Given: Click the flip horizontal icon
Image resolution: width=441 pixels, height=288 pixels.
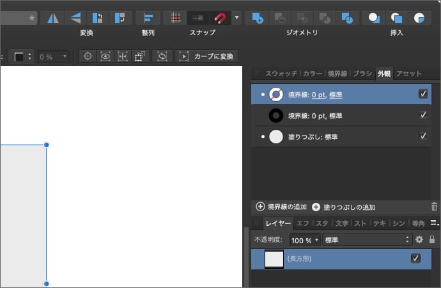Looking at the screenshot, I should click(x=52, y=18).
